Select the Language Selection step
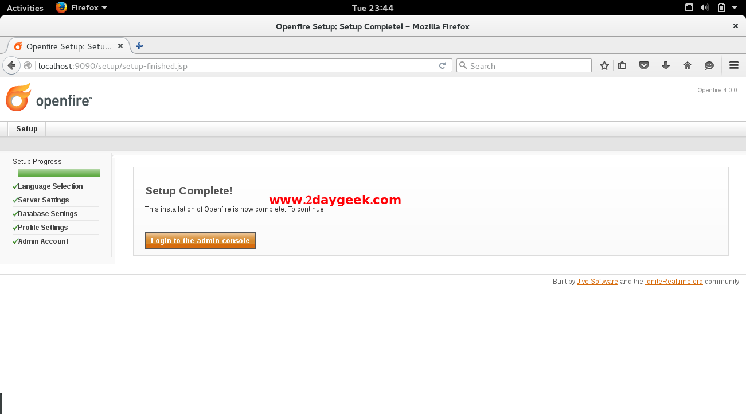 point(50,186)
